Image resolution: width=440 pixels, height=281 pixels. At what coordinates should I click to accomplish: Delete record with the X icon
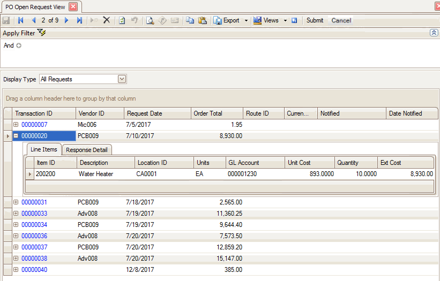106,20
